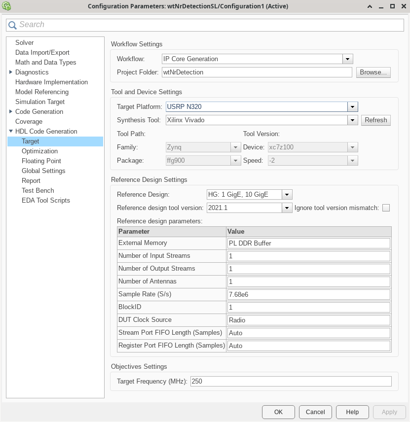Toggle Ignore tool version mismatch checkbox
This screenshot has width=410, height=422.
(386, 208)
